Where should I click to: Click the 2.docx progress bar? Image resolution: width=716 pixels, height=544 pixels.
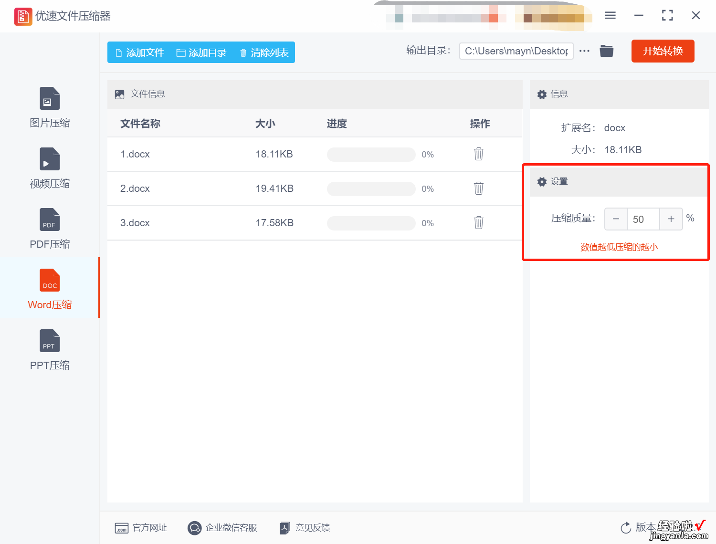click(x=371, y=189)
